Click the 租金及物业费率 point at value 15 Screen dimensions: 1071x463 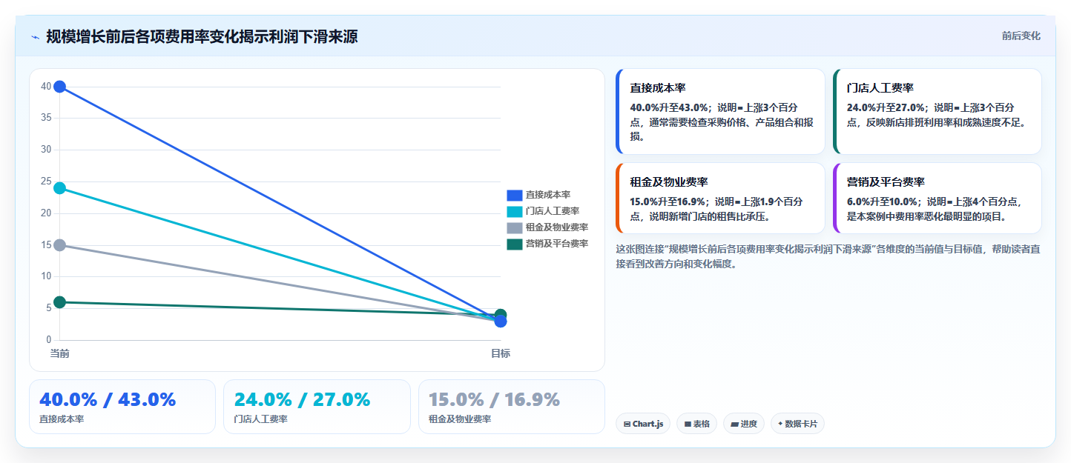pyautogui.click(x=59, y=245)
